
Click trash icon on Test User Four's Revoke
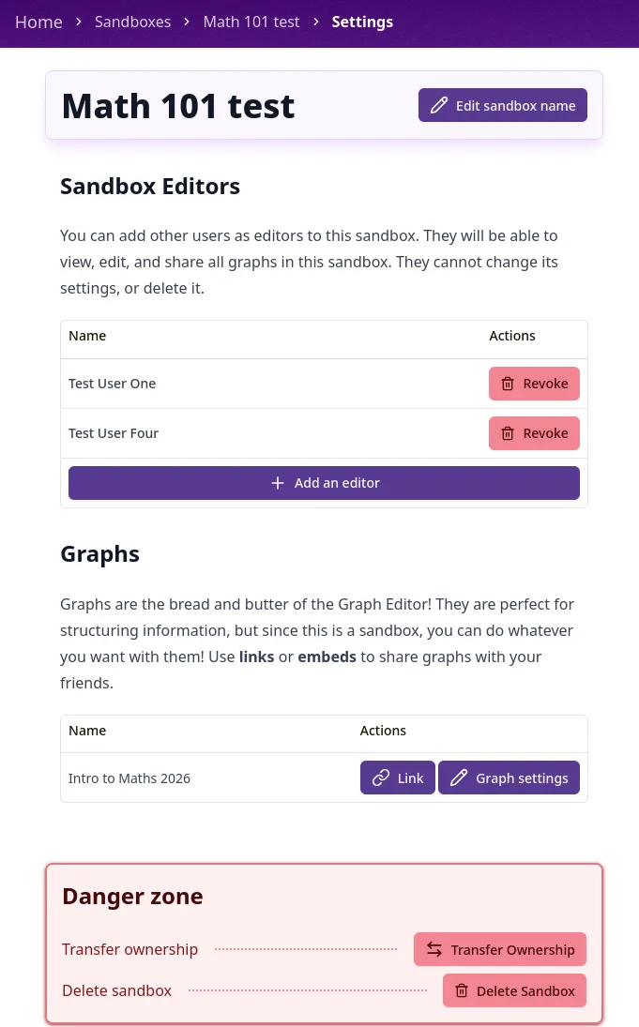coord(508,433)
